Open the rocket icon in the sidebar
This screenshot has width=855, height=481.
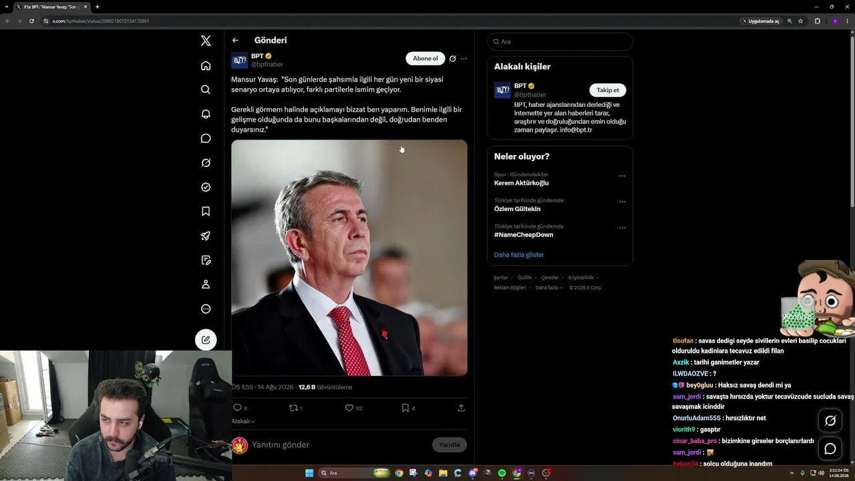(206, 236)
